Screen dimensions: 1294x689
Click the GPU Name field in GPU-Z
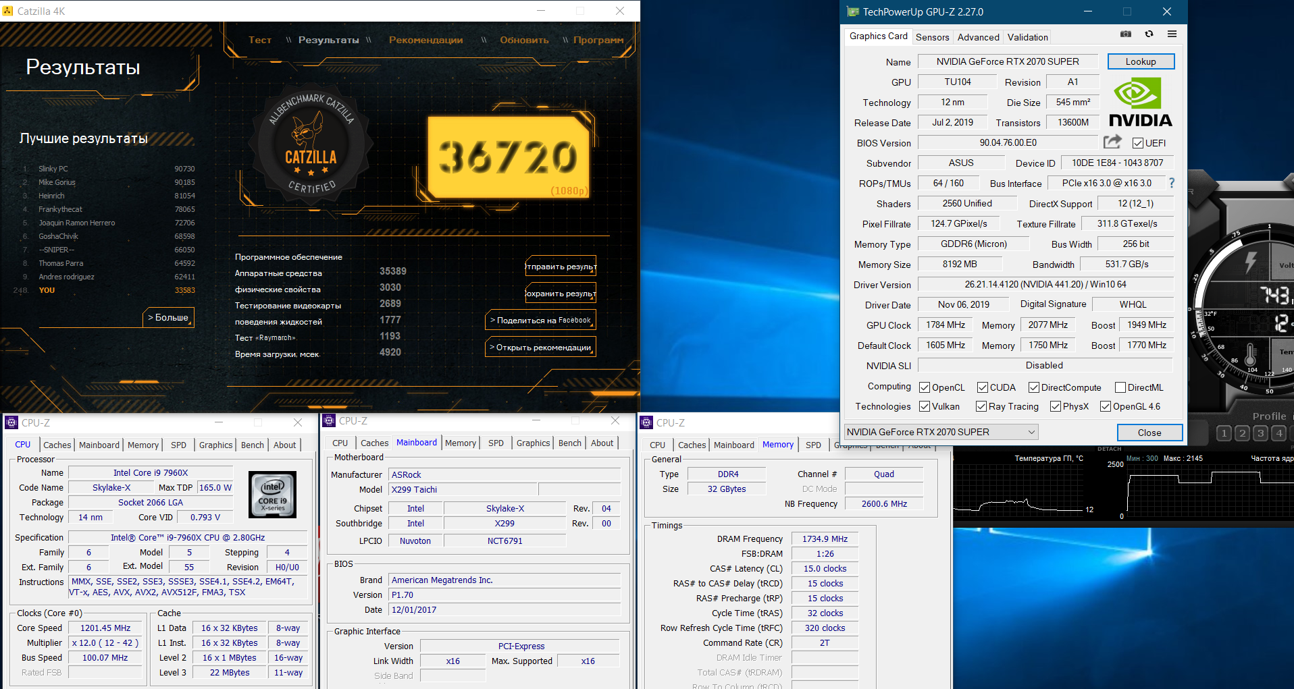(1008, 61)
